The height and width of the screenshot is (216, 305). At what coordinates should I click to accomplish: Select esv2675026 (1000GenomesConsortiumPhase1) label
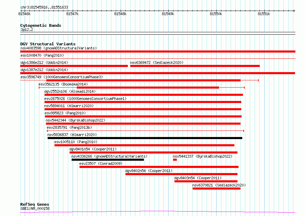[x=85, y=99]
